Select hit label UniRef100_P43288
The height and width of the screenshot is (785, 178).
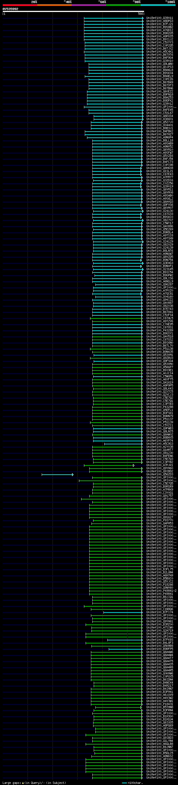point(159,407)
